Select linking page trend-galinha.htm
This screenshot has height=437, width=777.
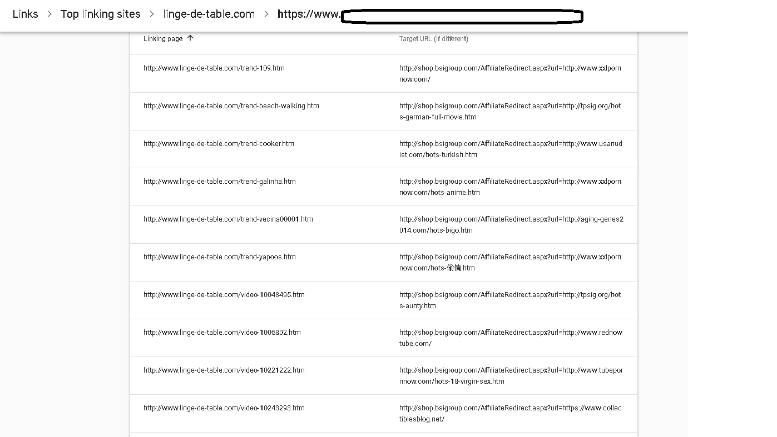coord(220,182)
